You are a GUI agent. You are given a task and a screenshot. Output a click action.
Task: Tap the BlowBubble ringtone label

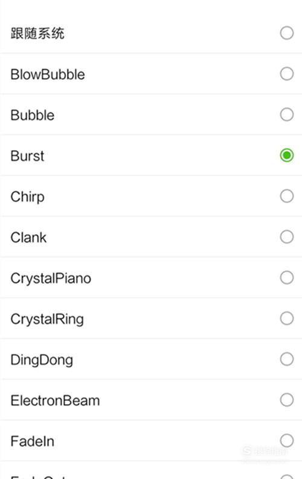point(48,74)
